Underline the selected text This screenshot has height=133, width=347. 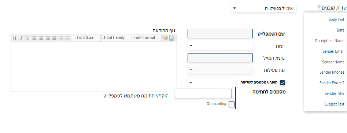click(27, 38)
